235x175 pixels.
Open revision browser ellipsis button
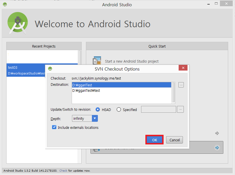(x=180, y=109)
